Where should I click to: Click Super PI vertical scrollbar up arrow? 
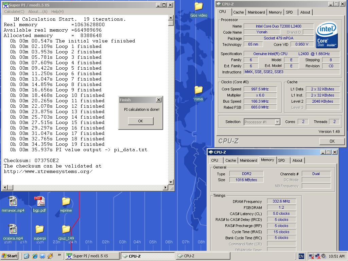171,18
